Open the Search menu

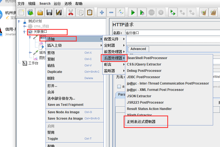(45, 4)
